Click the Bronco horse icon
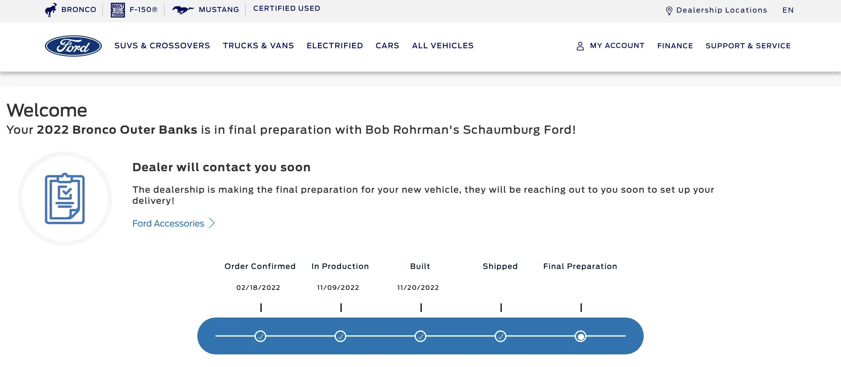Viewport: 841px width, 367px height. (x=50, y=10)
